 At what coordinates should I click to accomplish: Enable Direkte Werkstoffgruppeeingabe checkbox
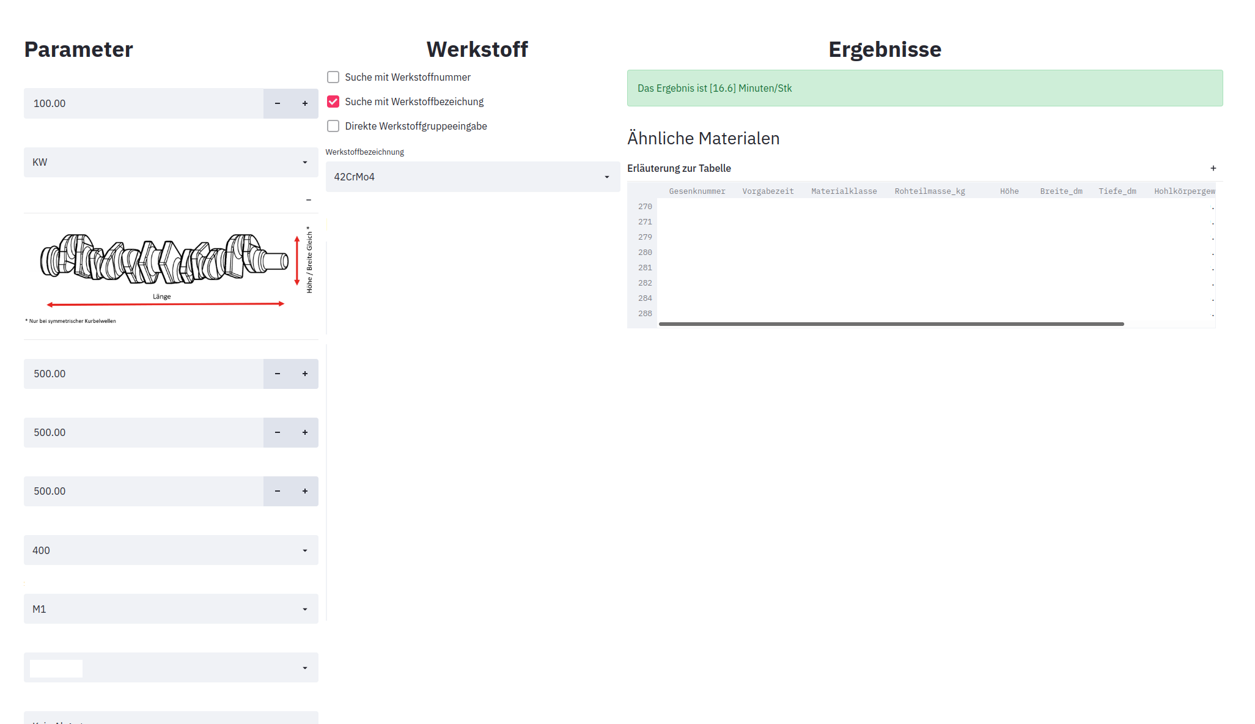pos(333,126)
